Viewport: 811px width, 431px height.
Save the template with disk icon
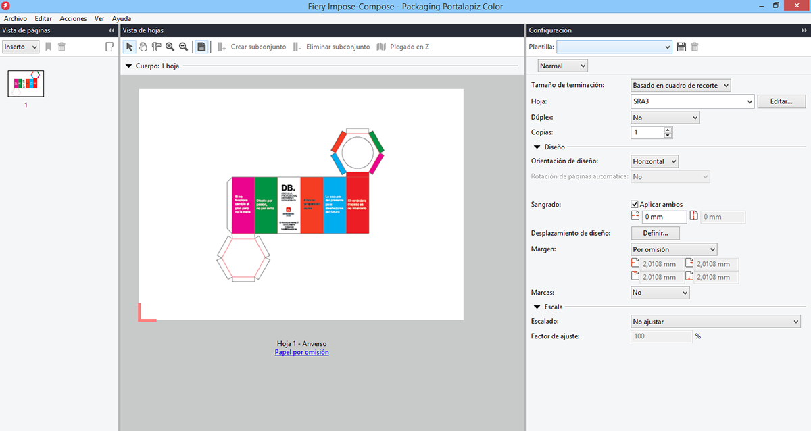[681, 47]
